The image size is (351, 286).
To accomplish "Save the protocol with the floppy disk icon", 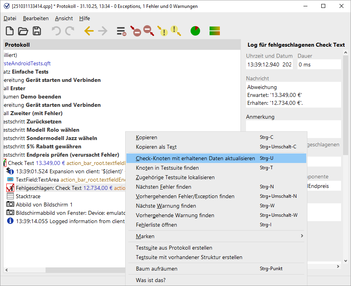I will (36, 31).
